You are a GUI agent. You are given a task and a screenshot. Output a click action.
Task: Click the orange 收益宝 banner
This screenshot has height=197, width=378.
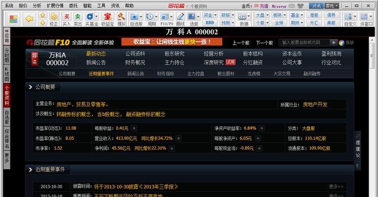point(172,42)
